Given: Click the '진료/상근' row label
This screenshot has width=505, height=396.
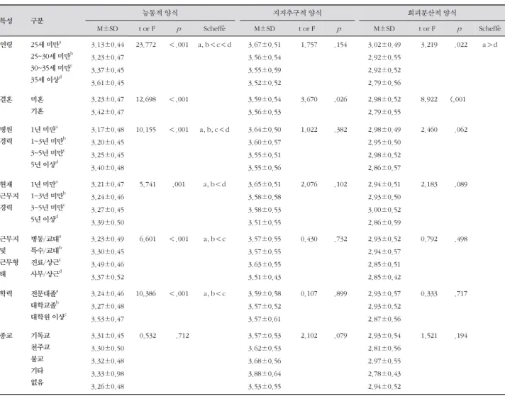Looking at the screenshot, I should tap(45, 262).
